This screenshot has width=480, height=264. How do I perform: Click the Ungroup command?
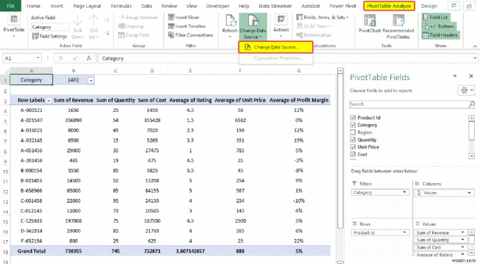coord(131,26)
